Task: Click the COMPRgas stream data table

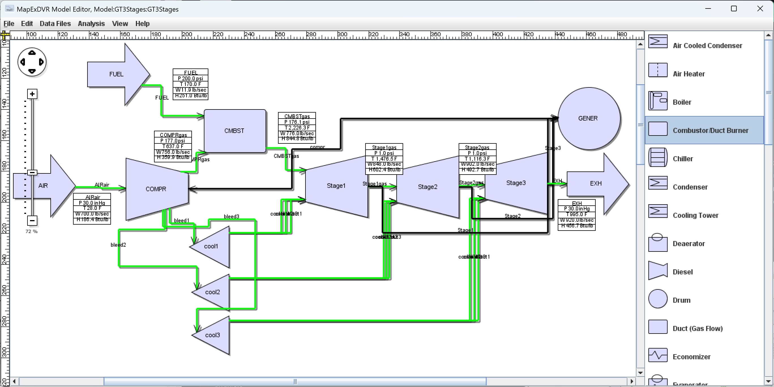Action: tap(173, 147)
